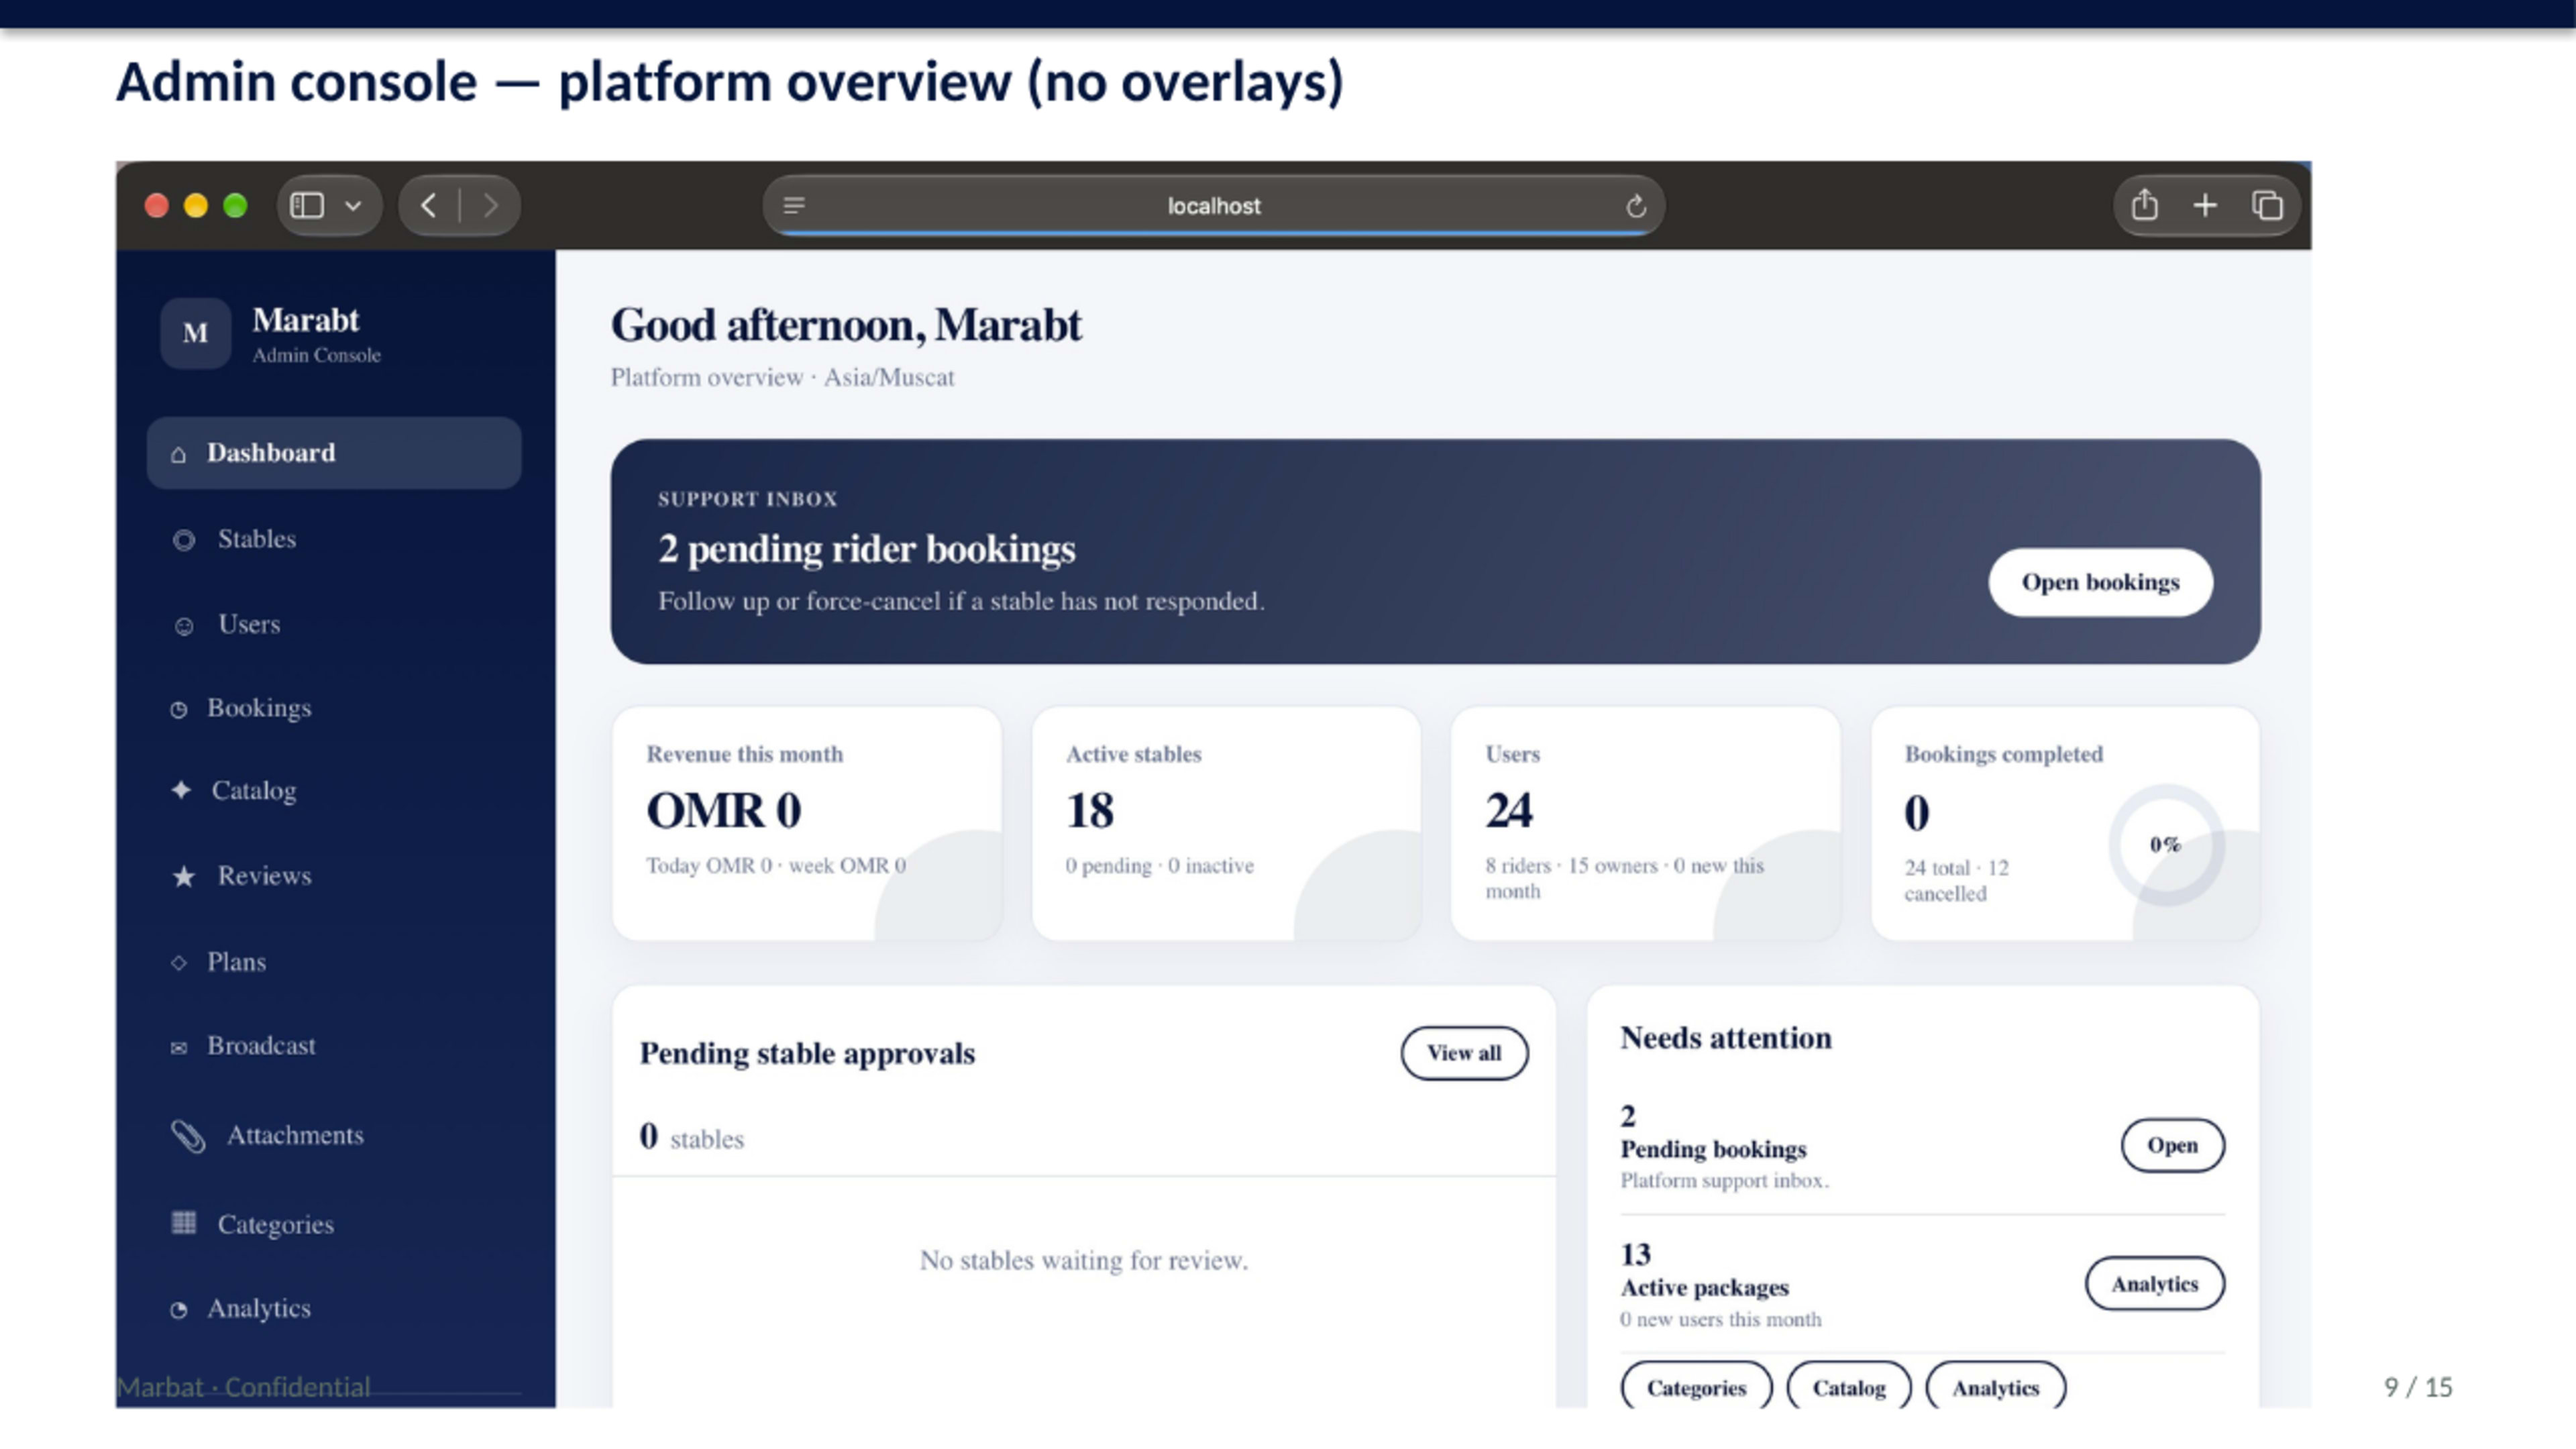Click View all for pending approvals
The image size is (2576, 1449).
pos(1464,1052)
